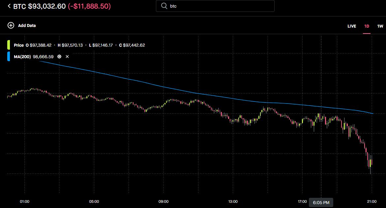Click the magnifier search icon

(x=164, y=6)
